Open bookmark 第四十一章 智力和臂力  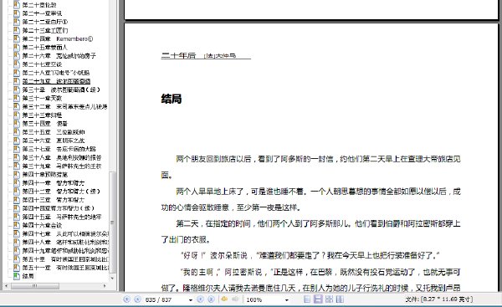(54, 183)
